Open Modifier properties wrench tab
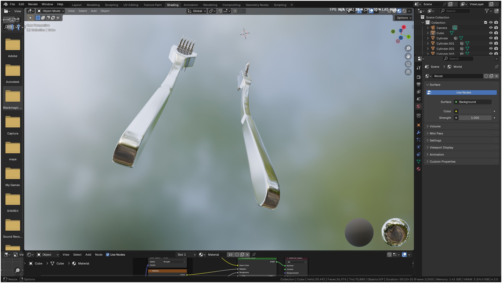This screenshot has width=502, height=283. tap(419, 132)
